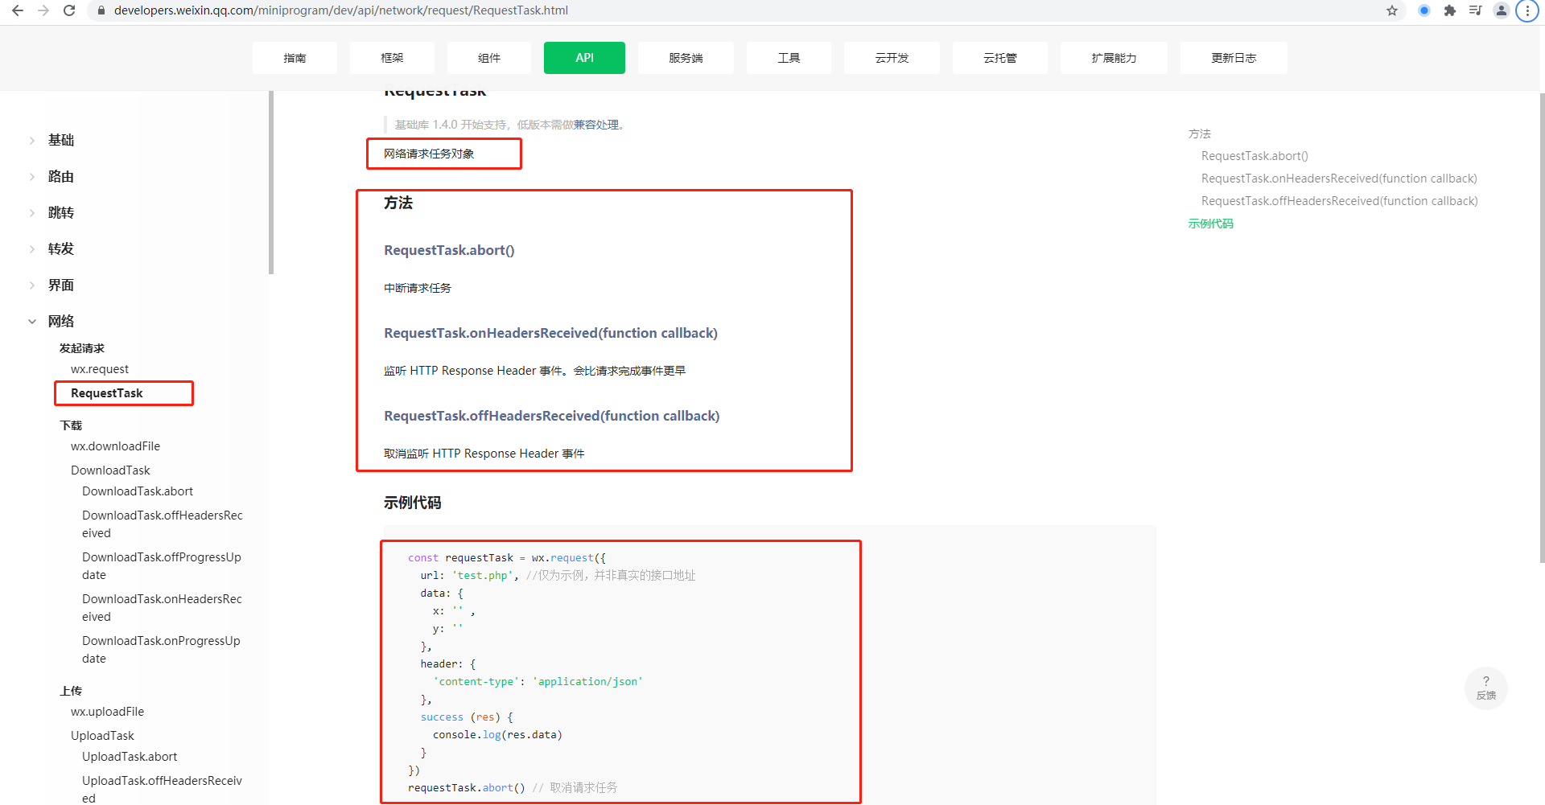Open the 更新日志 tab
This screenshot has width=1545, height=805.
(x=1234, y=58)
